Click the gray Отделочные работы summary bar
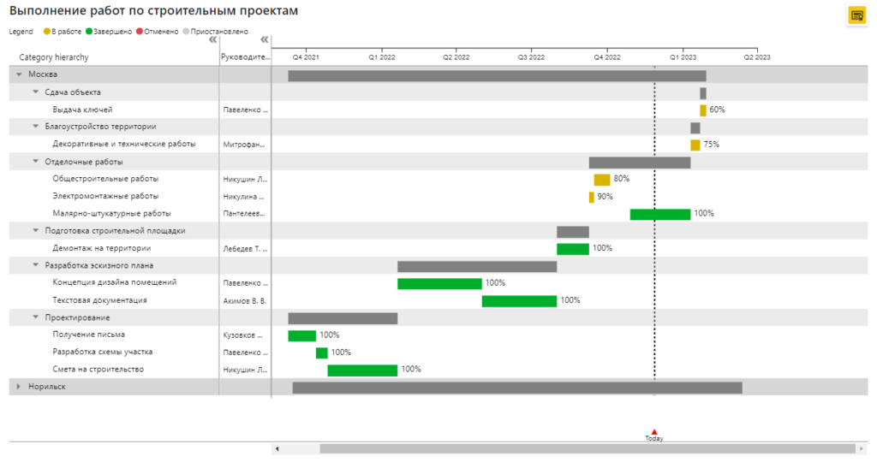The image size is (877, 462). [x=640, y=163]
